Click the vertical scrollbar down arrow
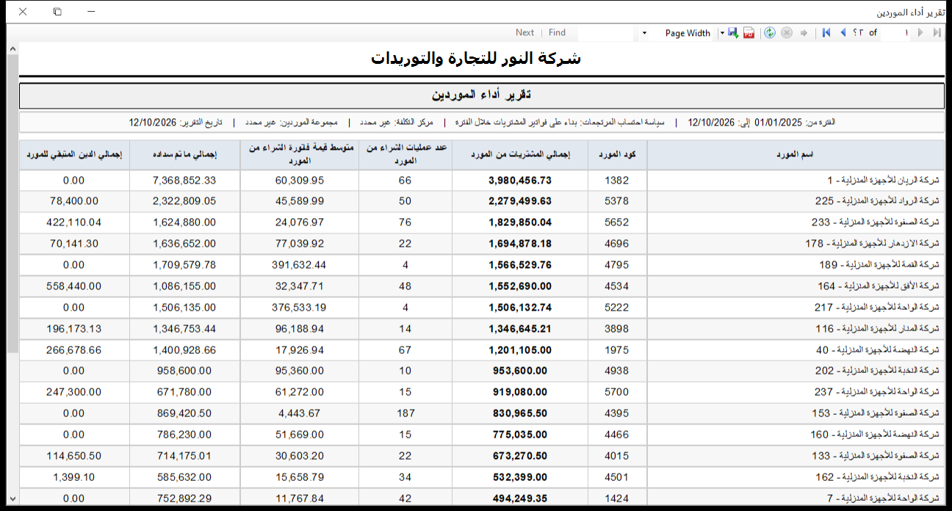The width and height of the screenshot is (952, 511). click(12, 499)
